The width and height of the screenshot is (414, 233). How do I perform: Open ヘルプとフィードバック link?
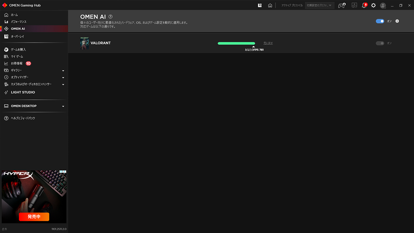(x=23, y=118)
